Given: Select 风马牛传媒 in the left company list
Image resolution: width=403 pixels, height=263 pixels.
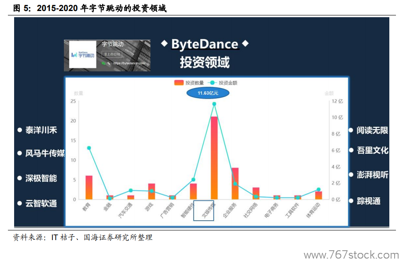Looking at the screenshot, I should 45,153.
